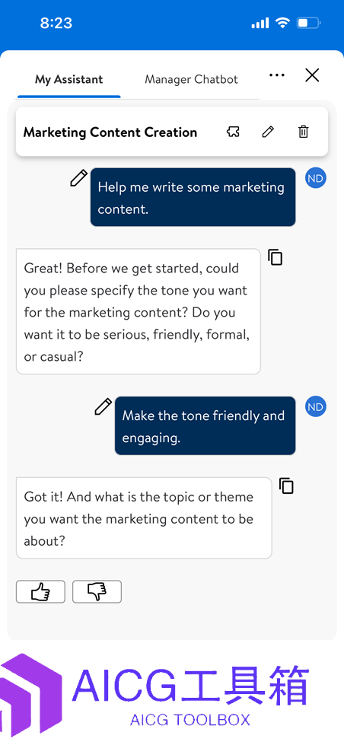Select the My Assistant tab
Viewport: 344px width, 745px height.
[x=69, y=79]
